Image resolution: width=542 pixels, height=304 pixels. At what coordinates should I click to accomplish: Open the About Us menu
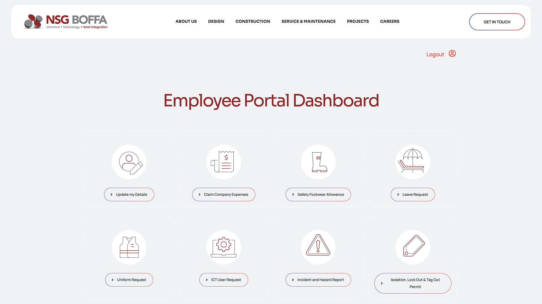point(186,21)
